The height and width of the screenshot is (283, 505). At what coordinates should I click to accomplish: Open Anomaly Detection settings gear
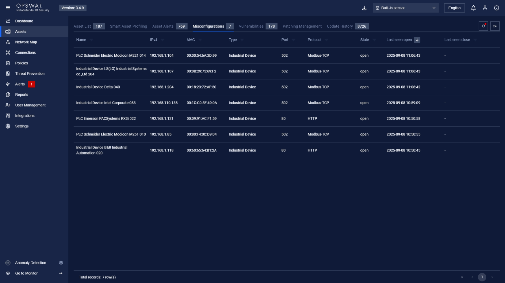(61, 263)
